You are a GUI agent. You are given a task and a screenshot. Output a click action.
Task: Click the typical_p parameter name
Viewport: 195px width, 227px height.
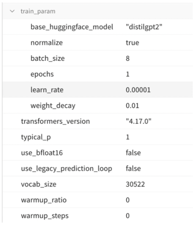(37, 137)
